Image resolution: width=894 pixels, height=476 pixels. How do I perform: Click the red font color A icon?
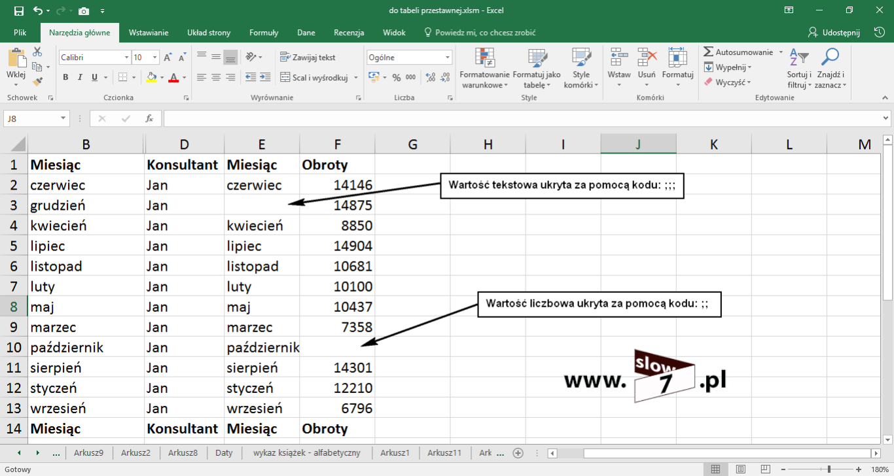pos(173,77)
